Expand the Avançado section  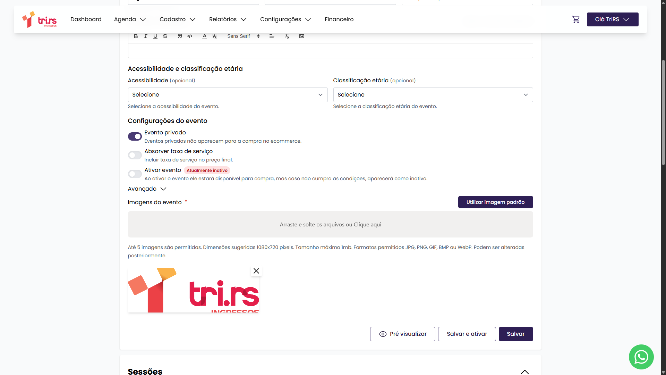tap(147, 189)
